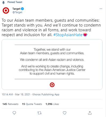The height and width of the screenshot is (117, 106).
Task: Retweet using the retweet arrows icon
Action: pos(39,113)
